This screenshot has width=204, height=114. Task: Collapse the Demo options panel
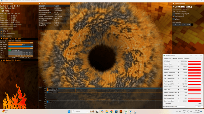[173, 3]
